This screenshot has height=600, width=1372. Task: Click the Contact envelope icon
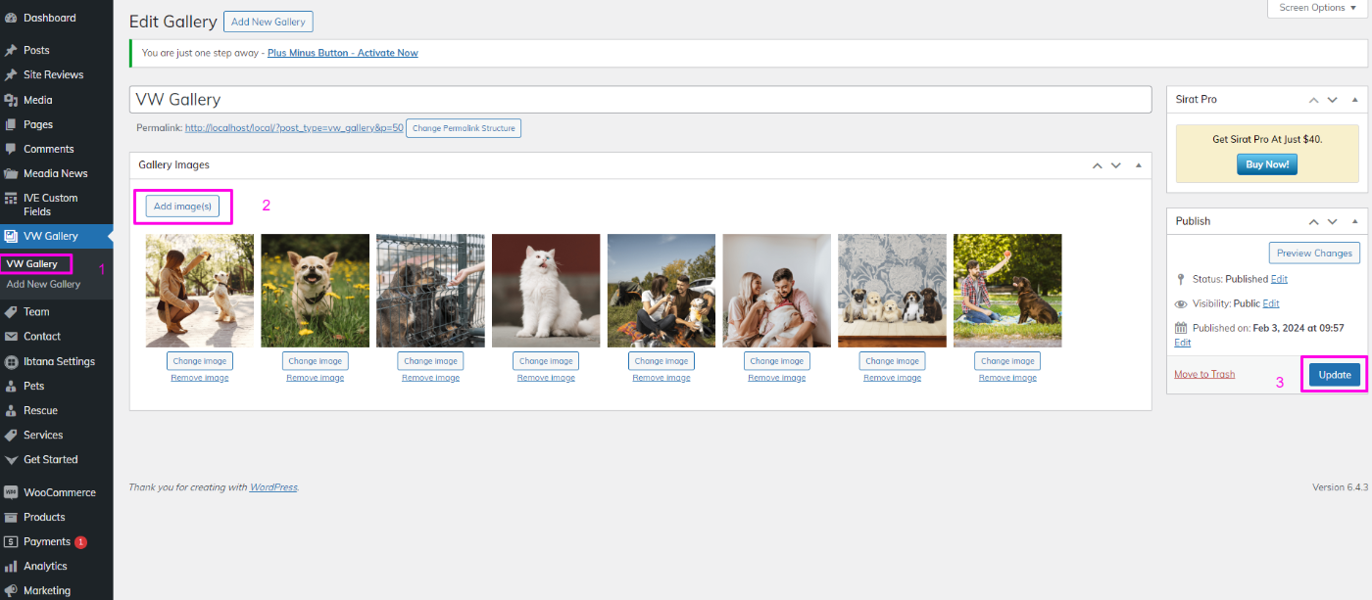(x=11, y=337)
